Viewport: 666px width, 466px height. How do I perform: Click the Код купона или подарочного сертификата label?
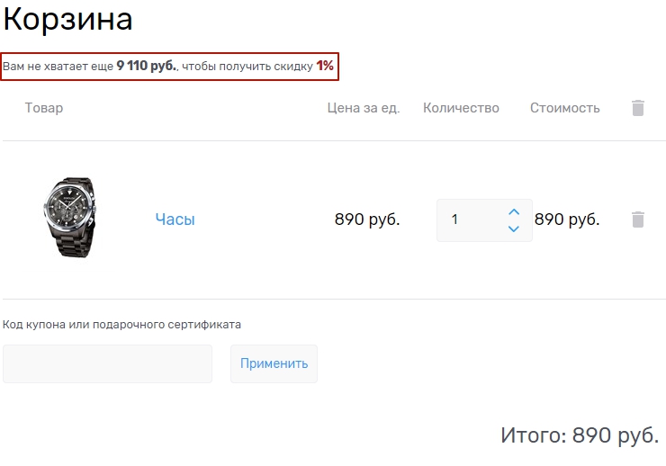pos(122,324)
